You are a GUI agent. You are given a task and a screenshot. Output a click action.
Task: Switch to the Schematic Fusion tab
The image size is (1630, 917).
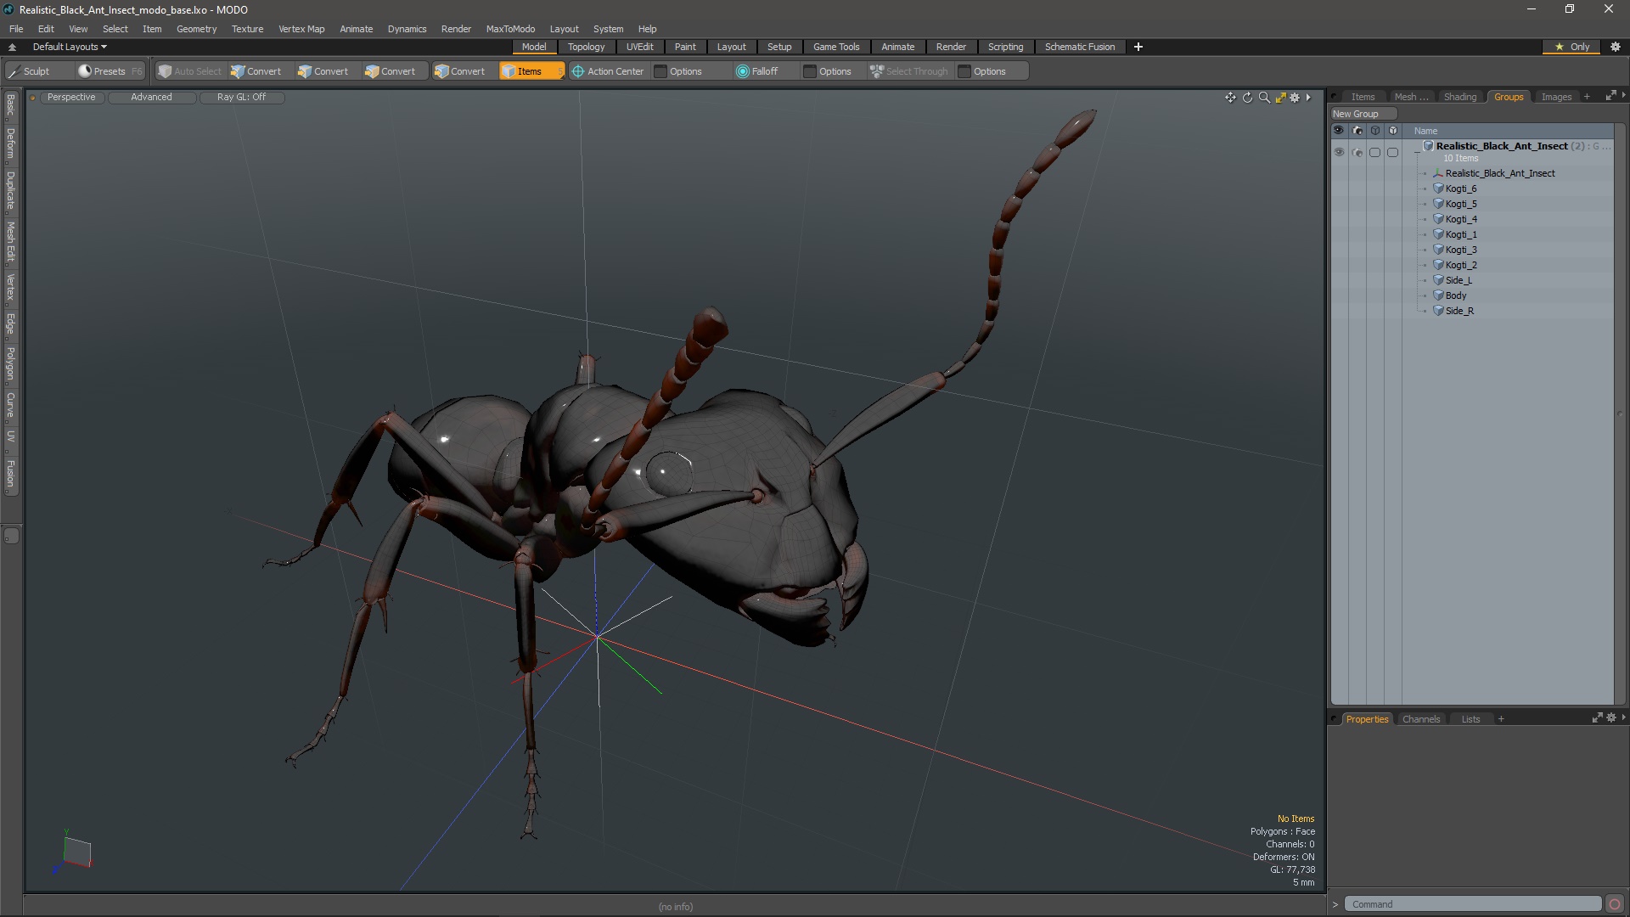[x=1079, y=46]
